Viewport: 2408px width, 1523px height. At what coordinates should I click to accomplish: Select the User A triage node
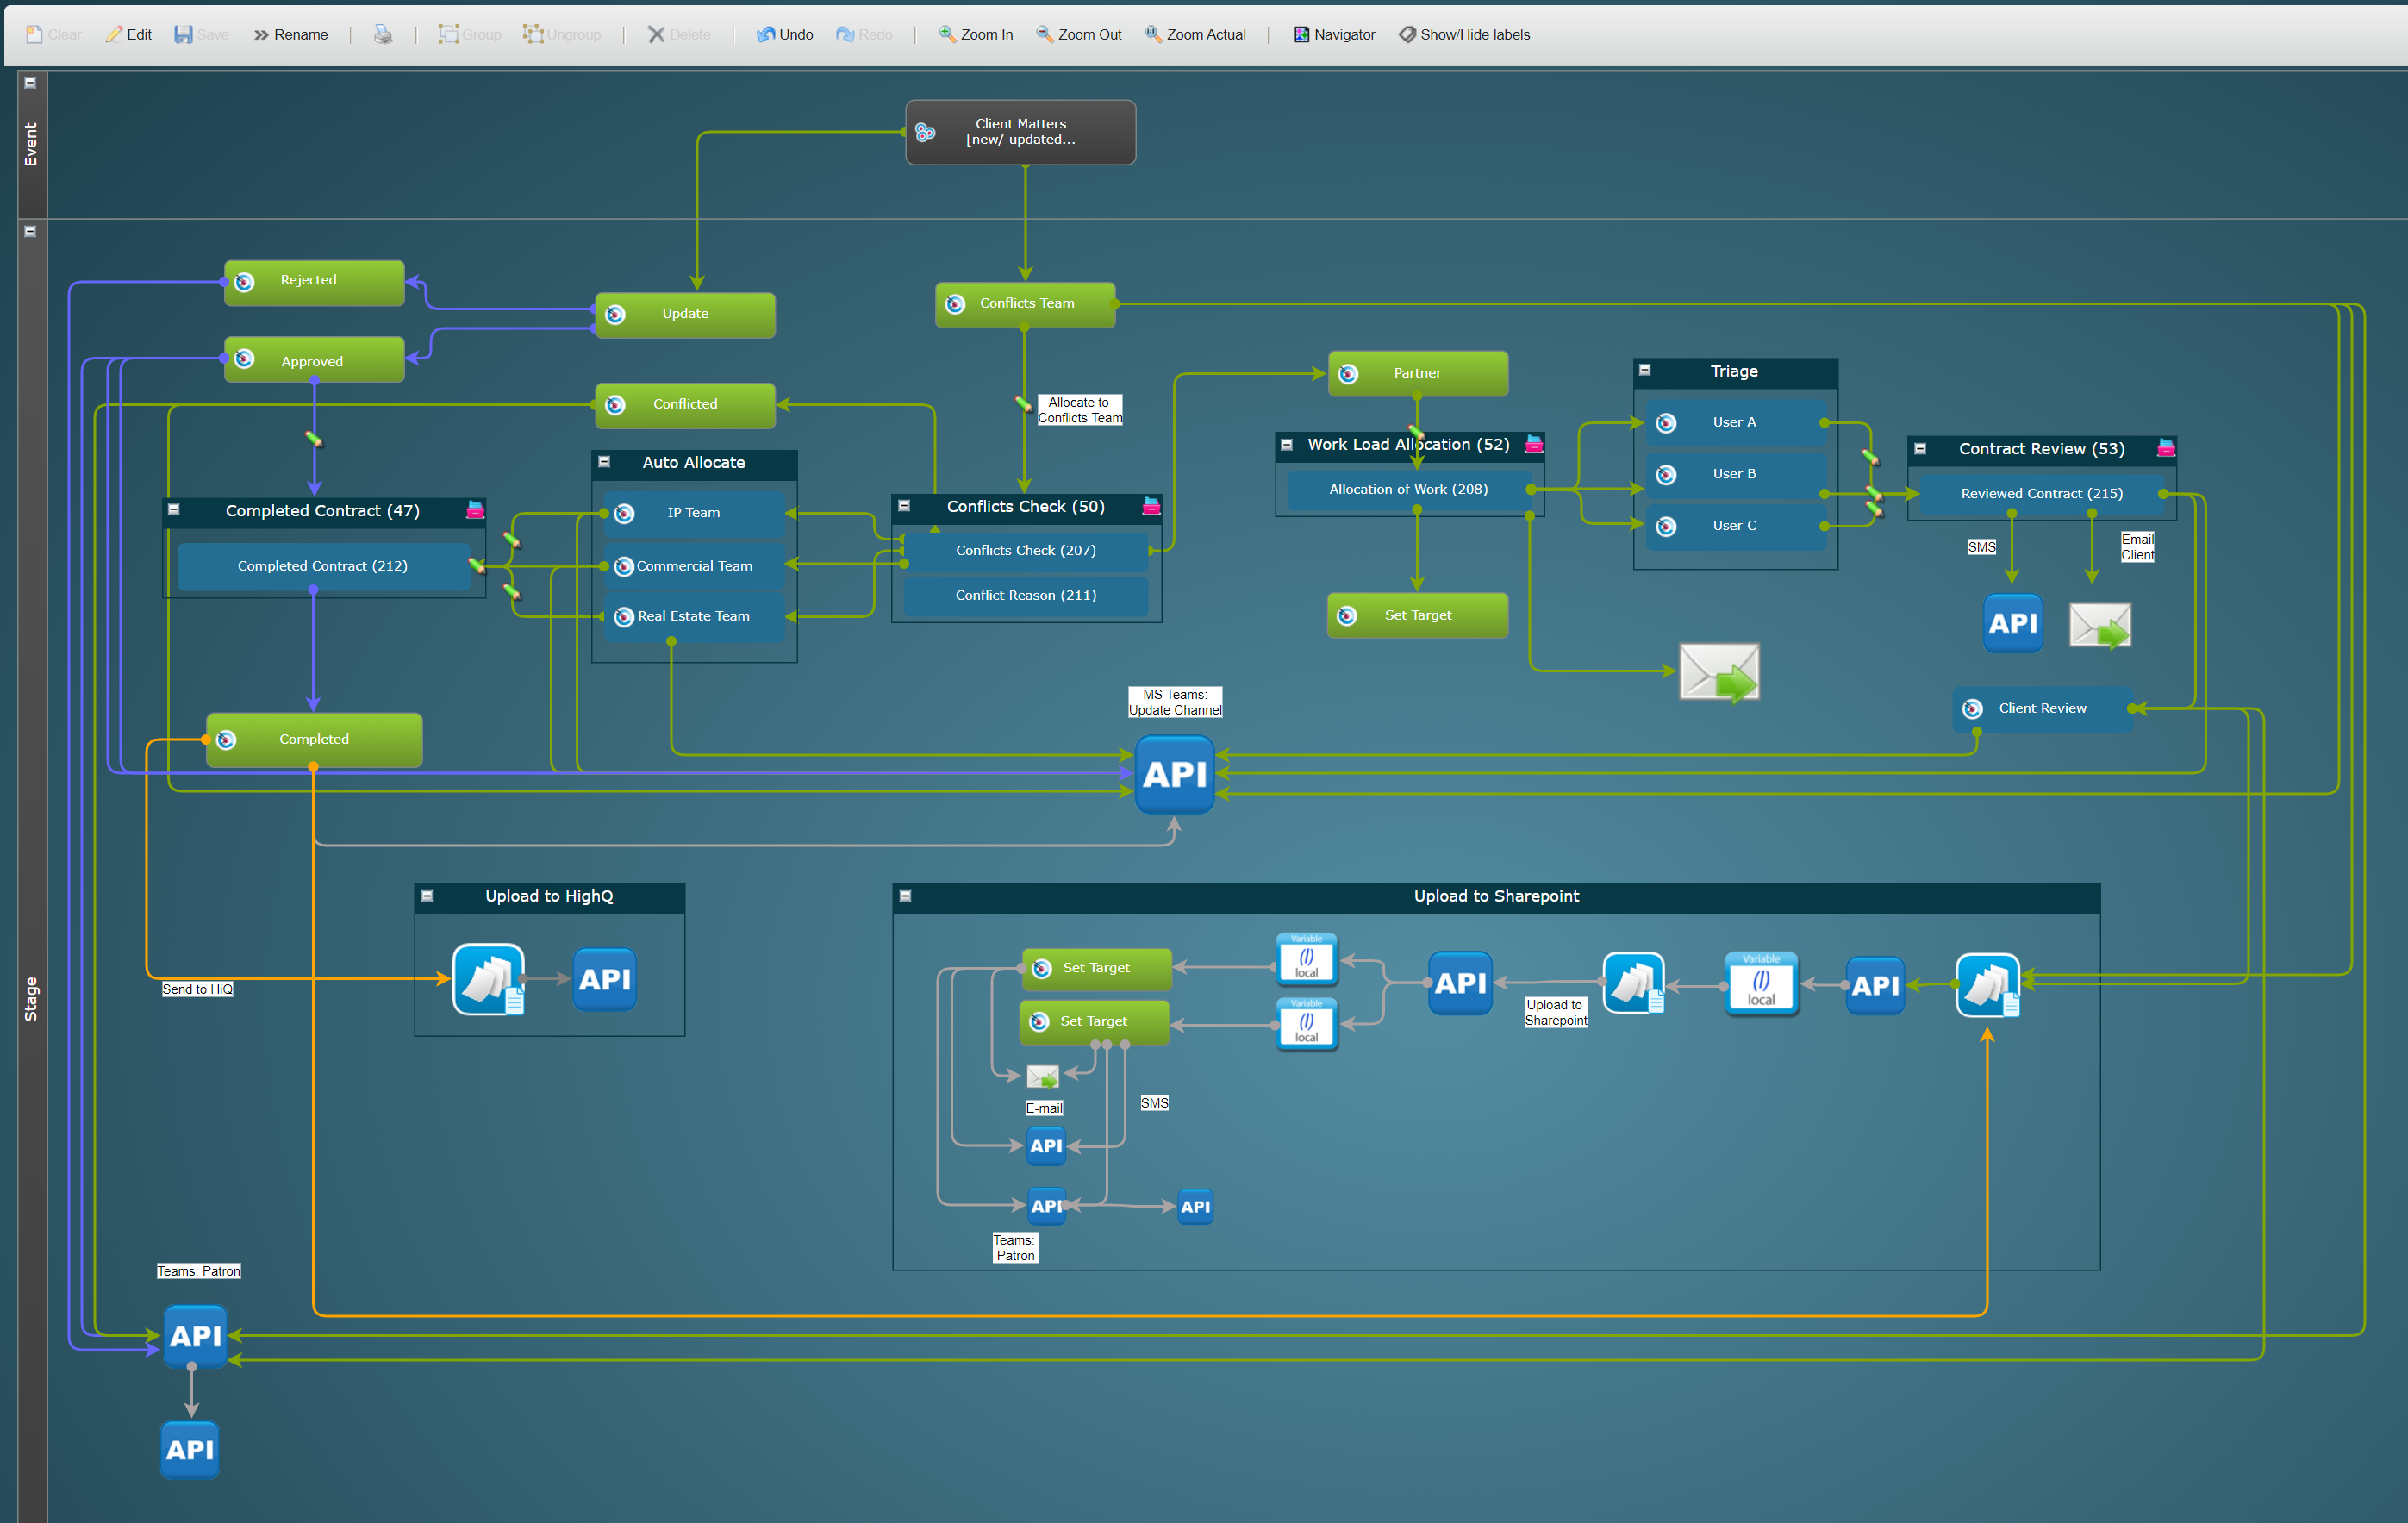pyautogui.click(x=1735, y=423)
